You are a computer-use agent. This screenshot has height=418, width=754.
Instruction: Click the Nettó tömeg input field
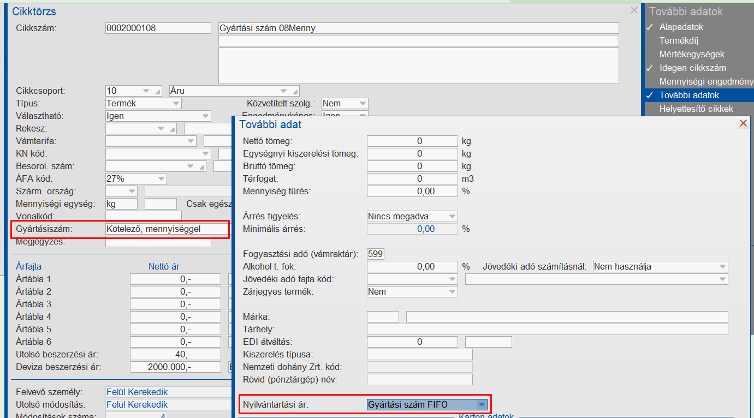[x=412, y=141]
